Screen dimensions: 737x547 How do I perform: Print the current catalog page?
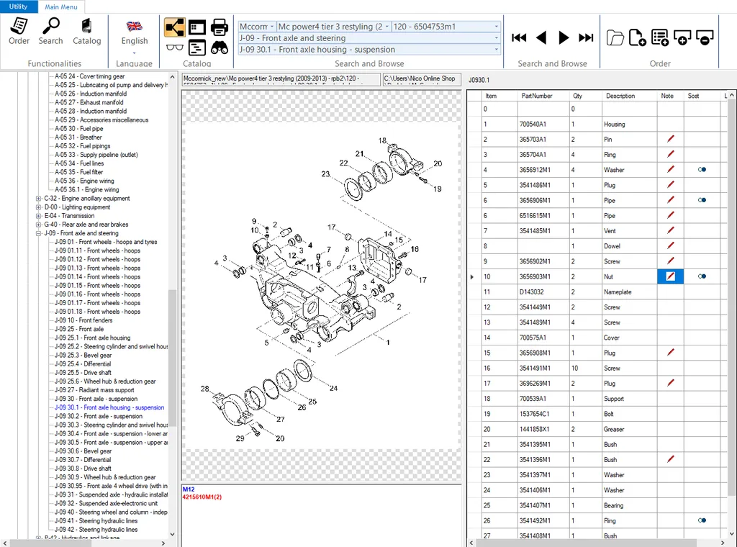219,27
